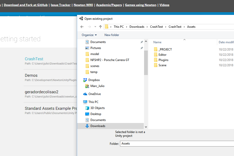Click the Back navigation arrow

click(82, 27)
